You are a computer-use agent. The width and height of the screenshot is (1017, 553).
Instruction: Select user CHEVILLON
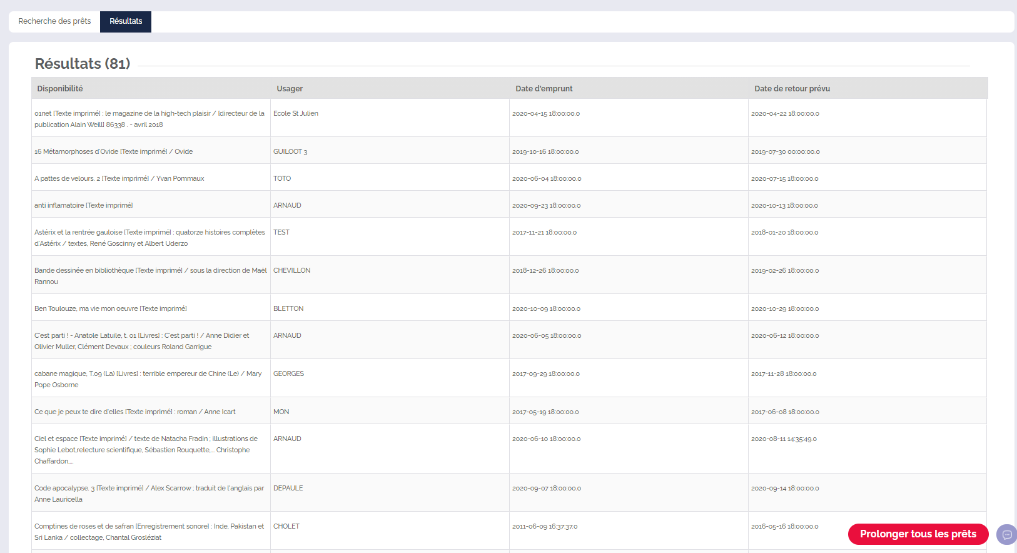click(x=291, y=270)
